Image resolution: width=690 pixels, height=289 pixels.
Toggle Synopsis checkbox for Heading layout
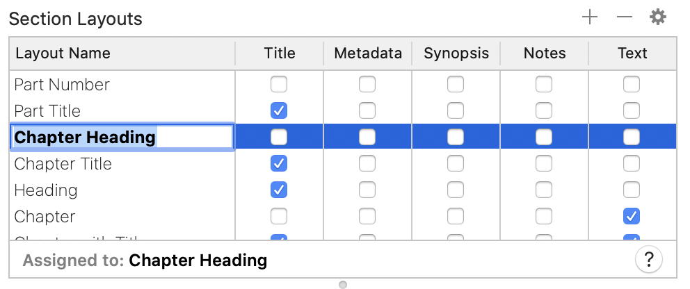point(456,190)
